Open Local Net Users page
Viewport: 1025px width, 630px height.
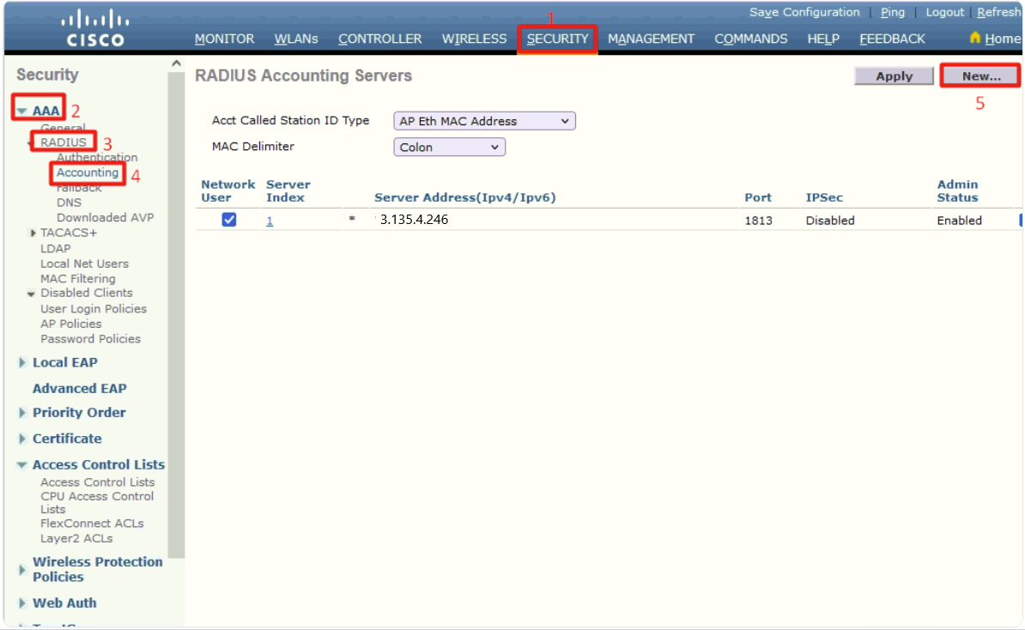(x=84, y=264)
